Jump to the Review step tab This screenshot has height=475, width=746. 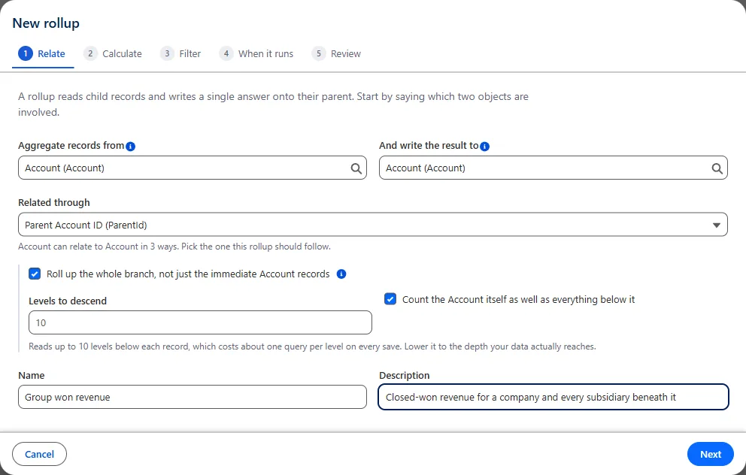(x=337, y=53)
